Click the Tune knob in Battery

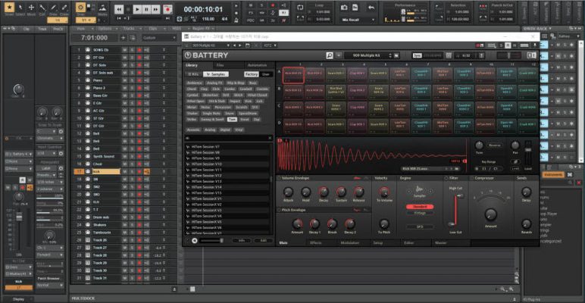(x=478, y=145)
